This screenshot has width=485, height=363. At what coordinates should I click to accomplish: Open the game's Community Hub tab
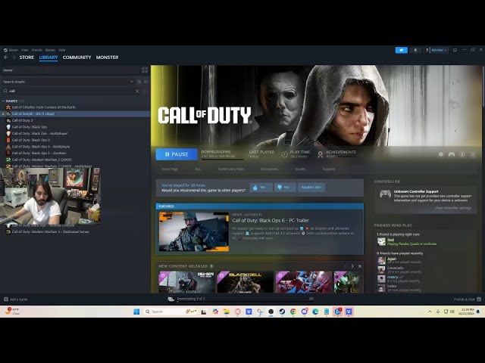(230, 169)
